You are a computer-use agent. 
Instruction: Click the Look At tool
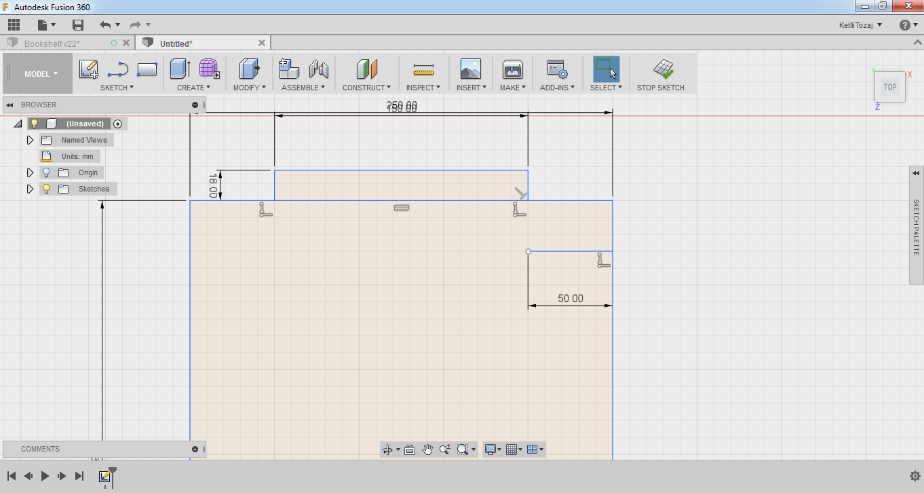410,450
